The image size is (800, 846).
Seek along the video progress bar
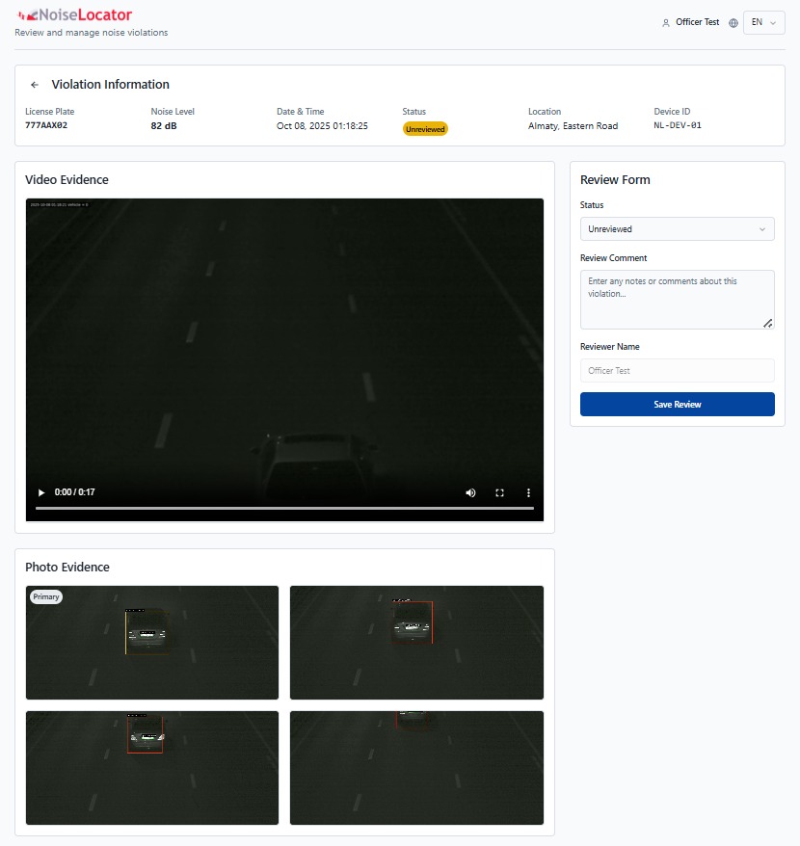[284, 508]
